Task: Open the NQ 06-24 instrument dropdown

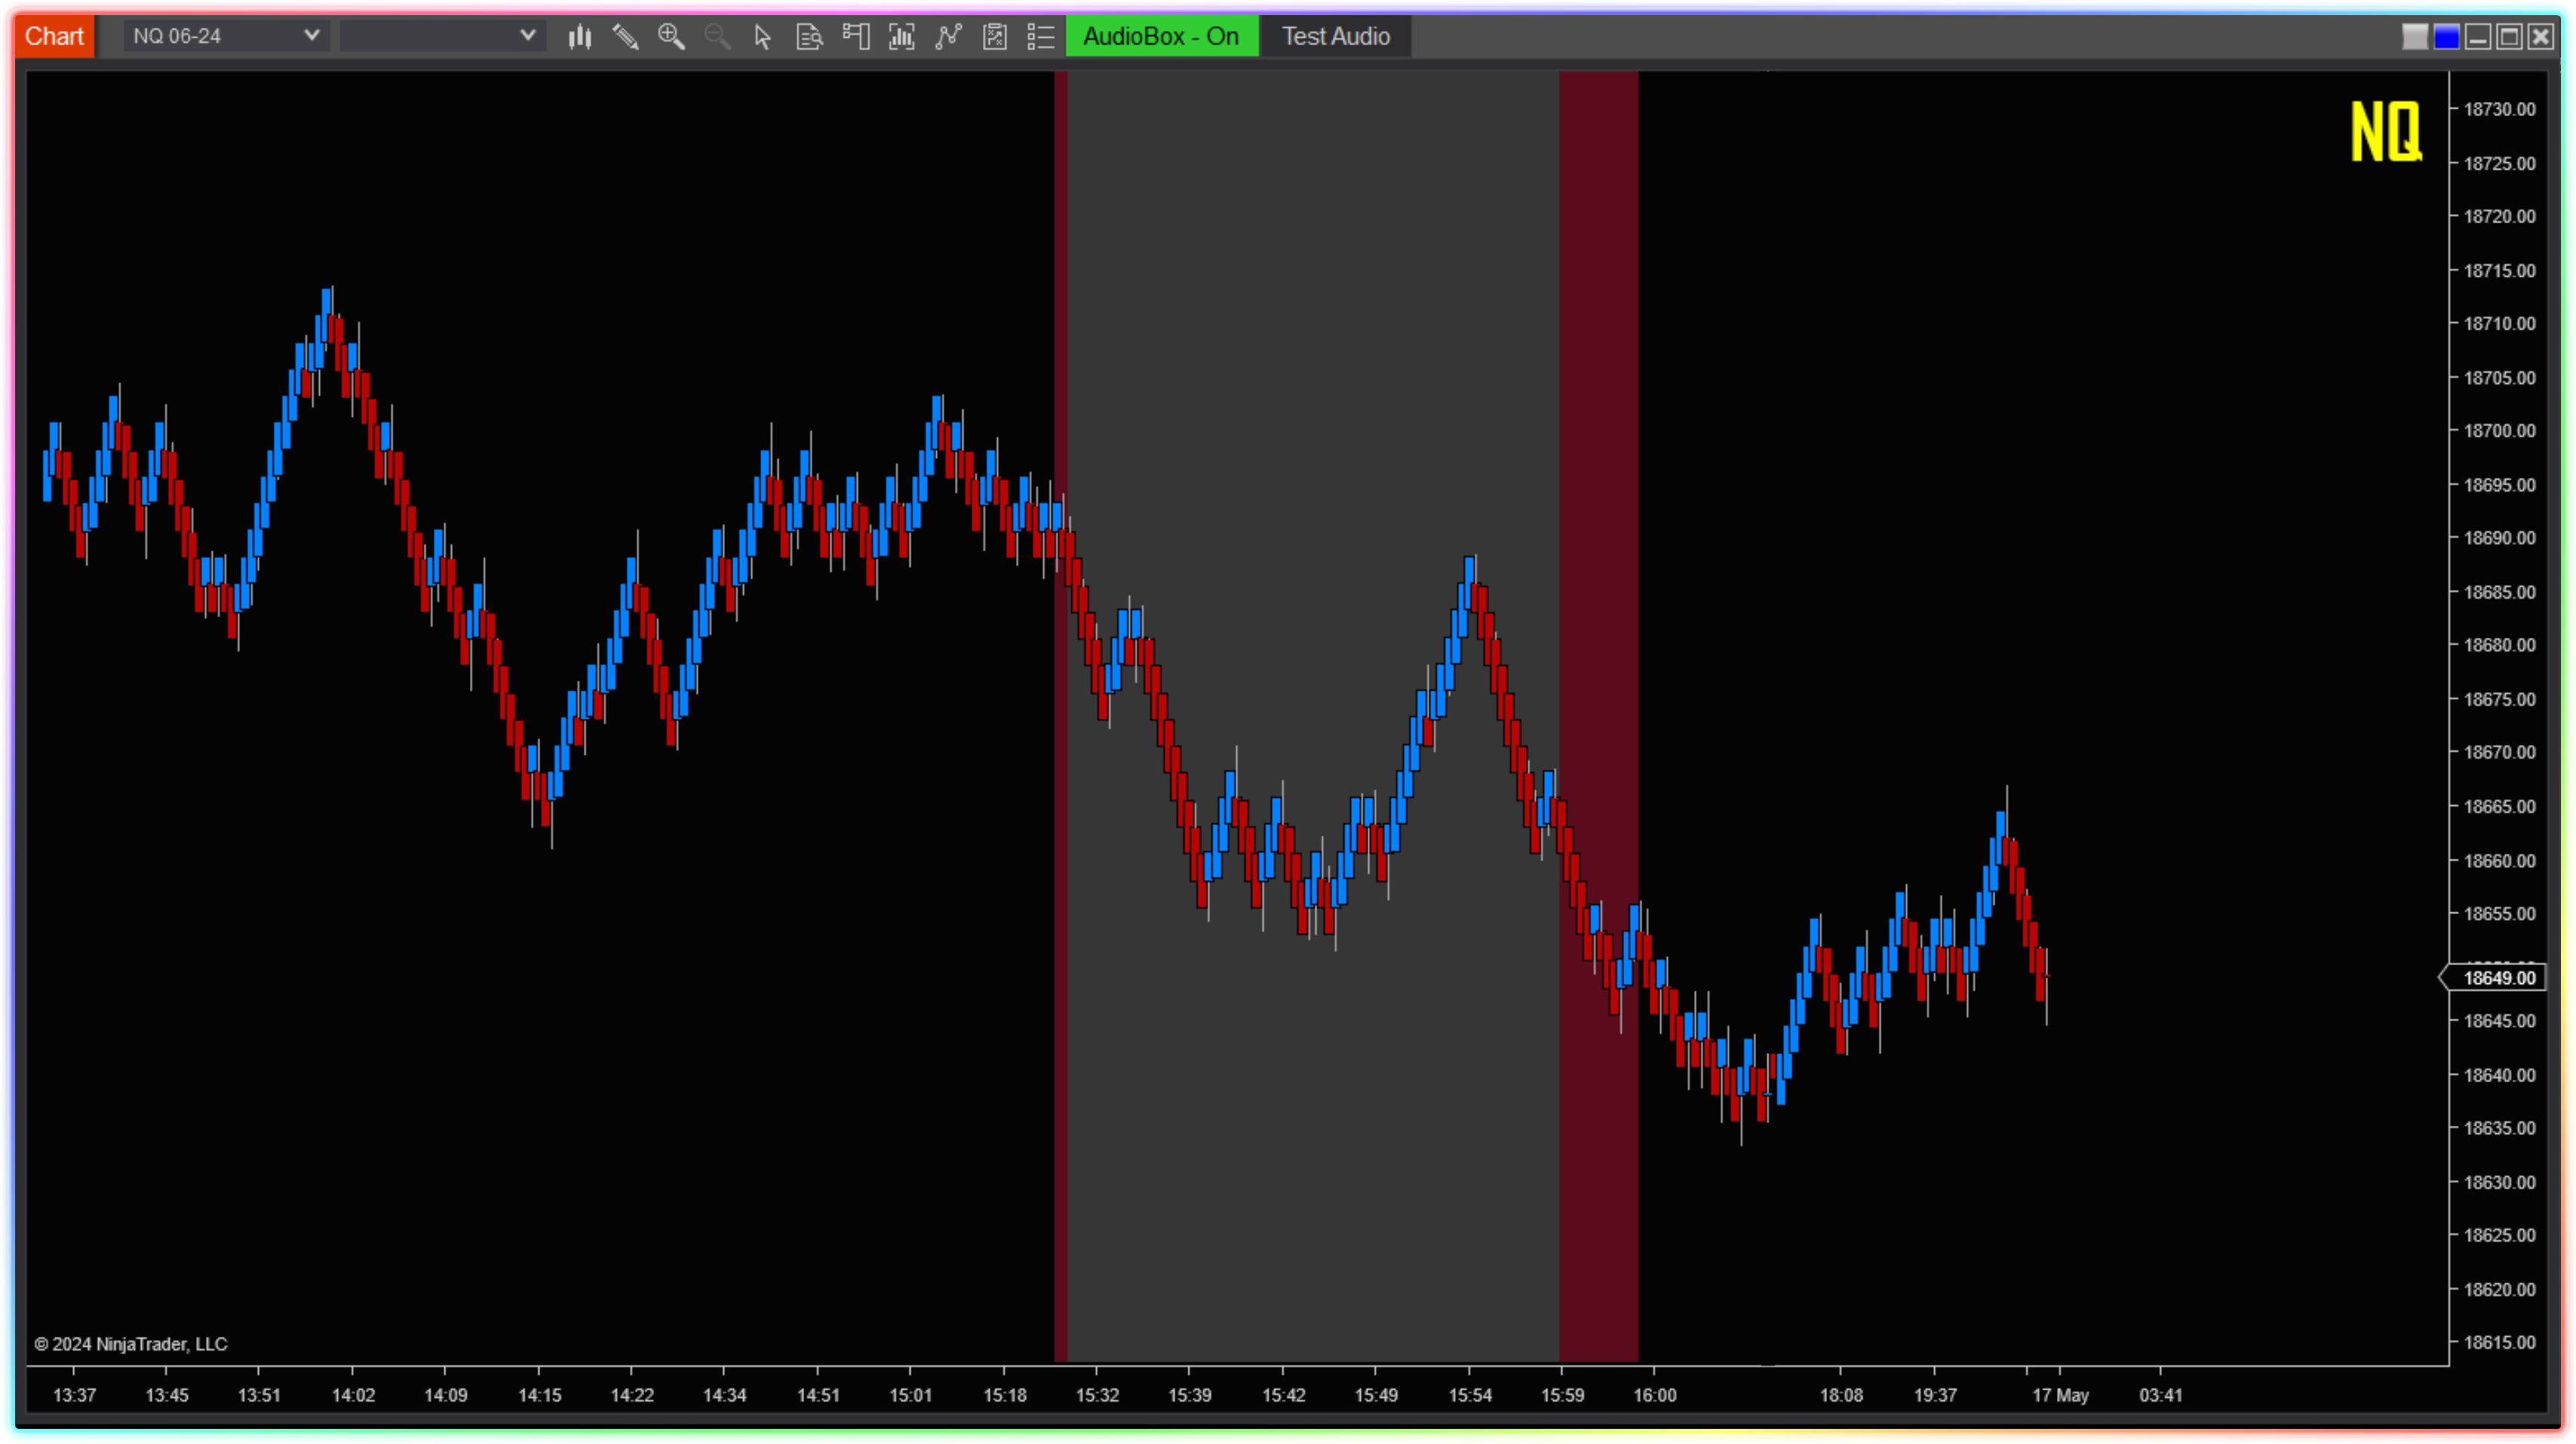Action: click(226, 36)
